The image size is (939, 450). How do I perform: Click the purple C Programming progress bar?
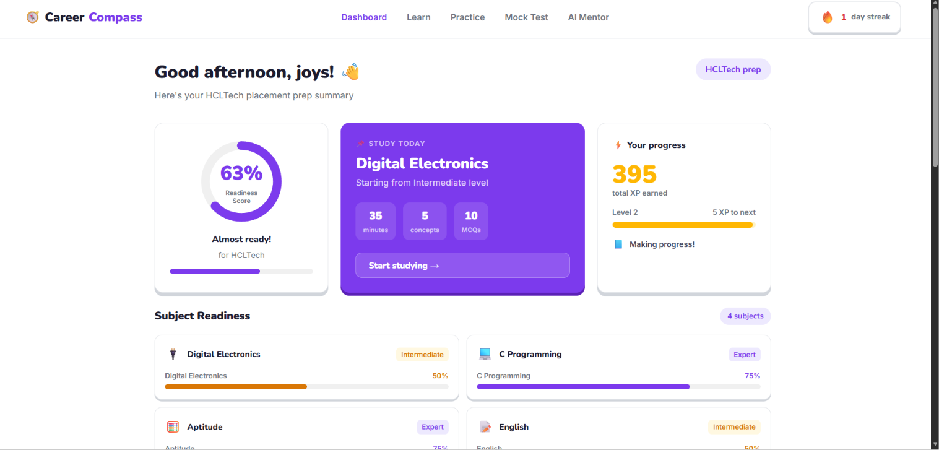coord(618,387)
